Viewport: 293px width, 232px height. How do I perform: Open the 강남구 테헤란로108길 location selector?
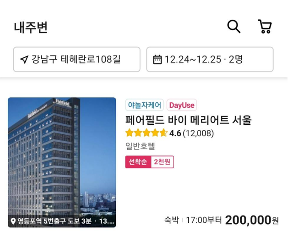pos(77,59)
